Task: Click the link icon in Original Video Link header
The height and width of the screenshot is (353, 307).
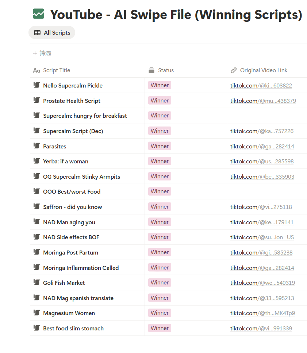Action: (x=234, y=70)
